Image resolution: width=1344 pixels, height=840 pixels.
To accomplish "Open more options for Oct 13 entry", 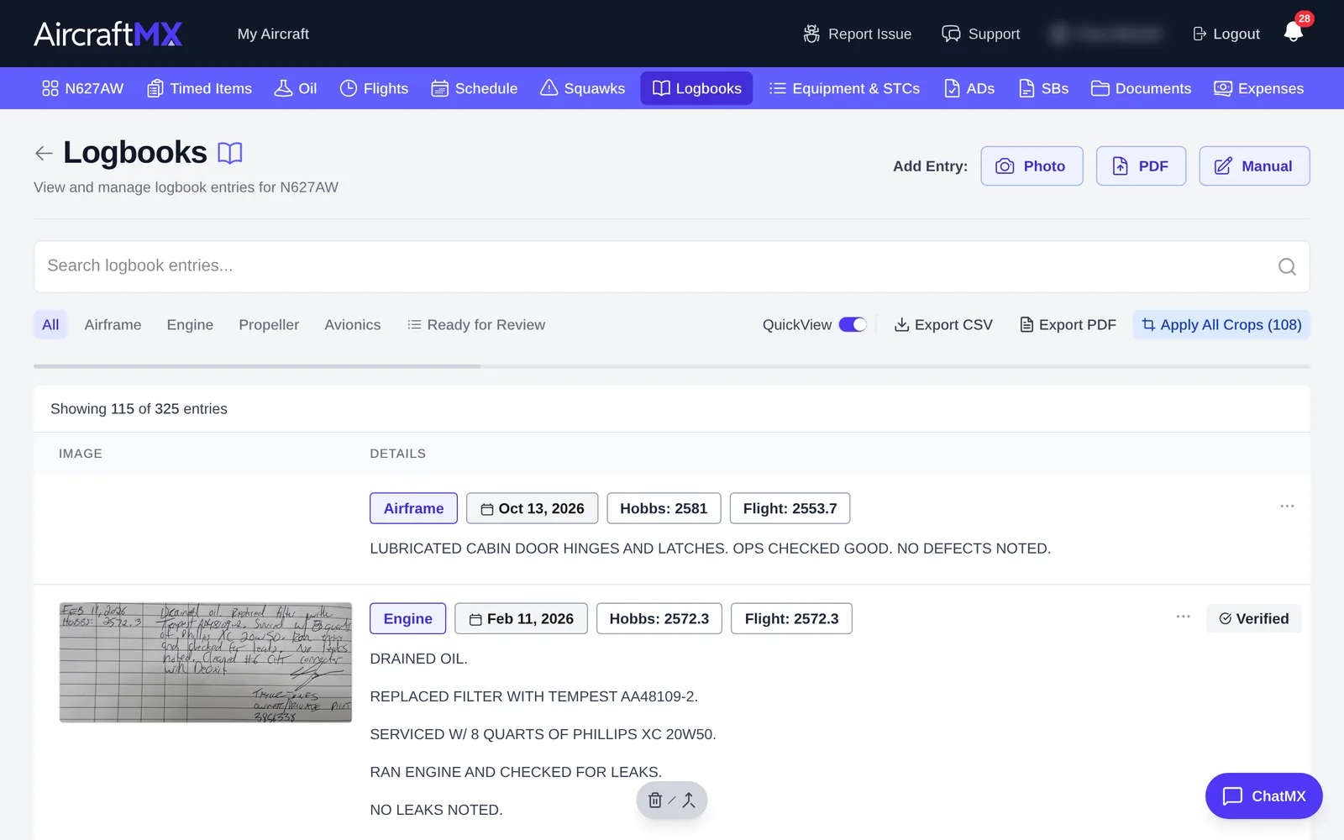I will point(1287,507).
